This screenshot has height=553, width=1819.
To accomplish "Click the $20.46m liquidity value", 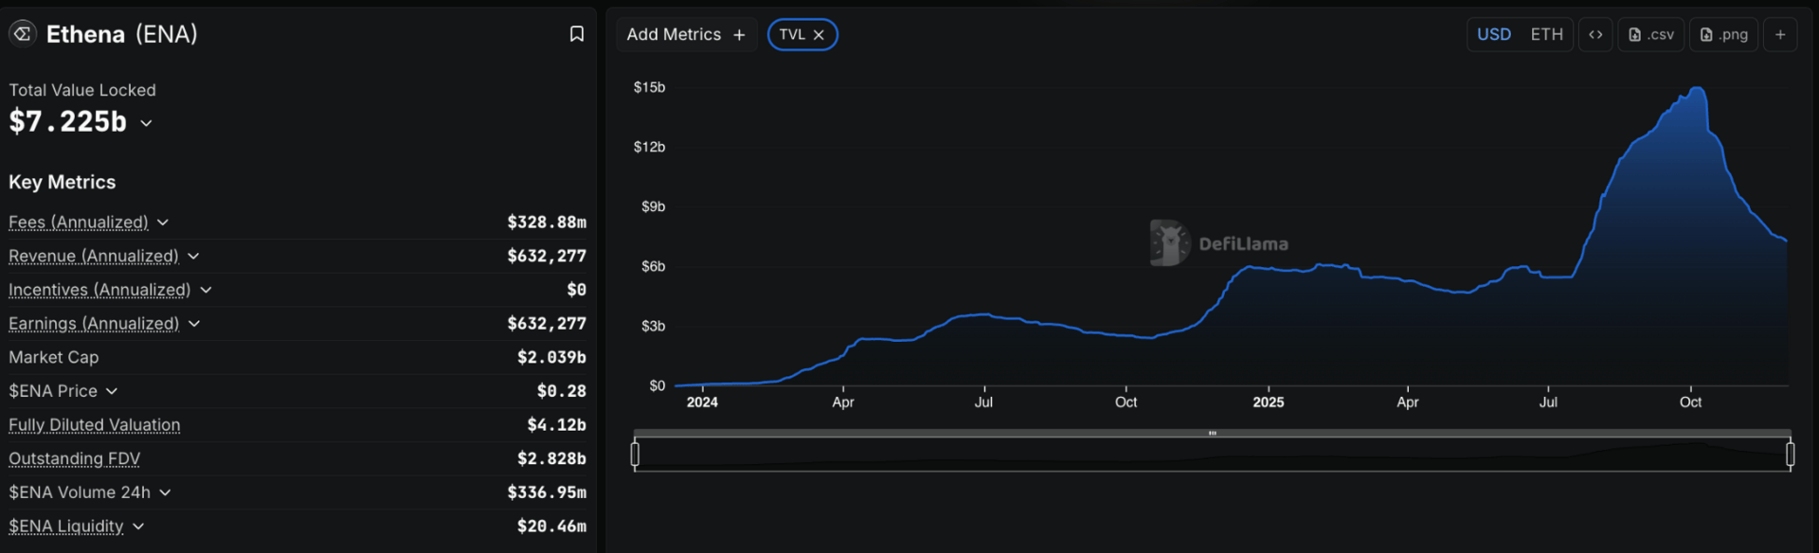I will click(551, 526).
